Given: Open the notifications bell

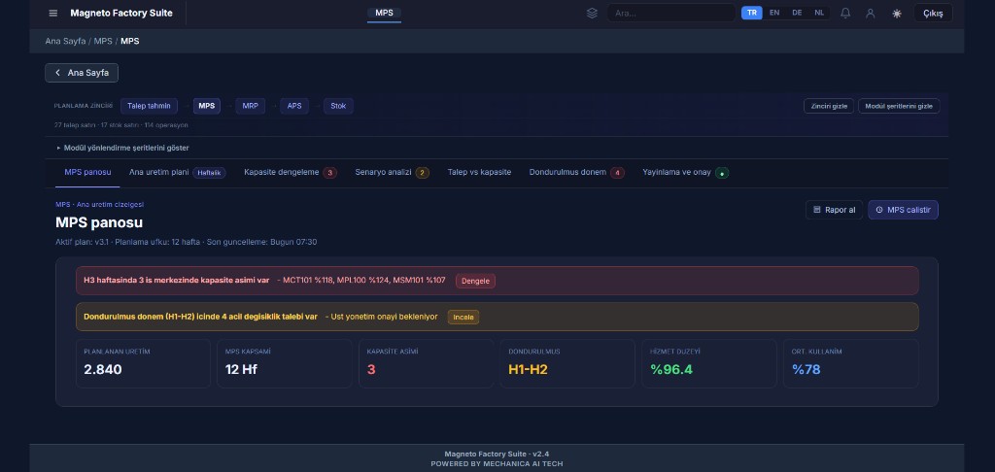Looking at the screenshot, I should point(845,14).
